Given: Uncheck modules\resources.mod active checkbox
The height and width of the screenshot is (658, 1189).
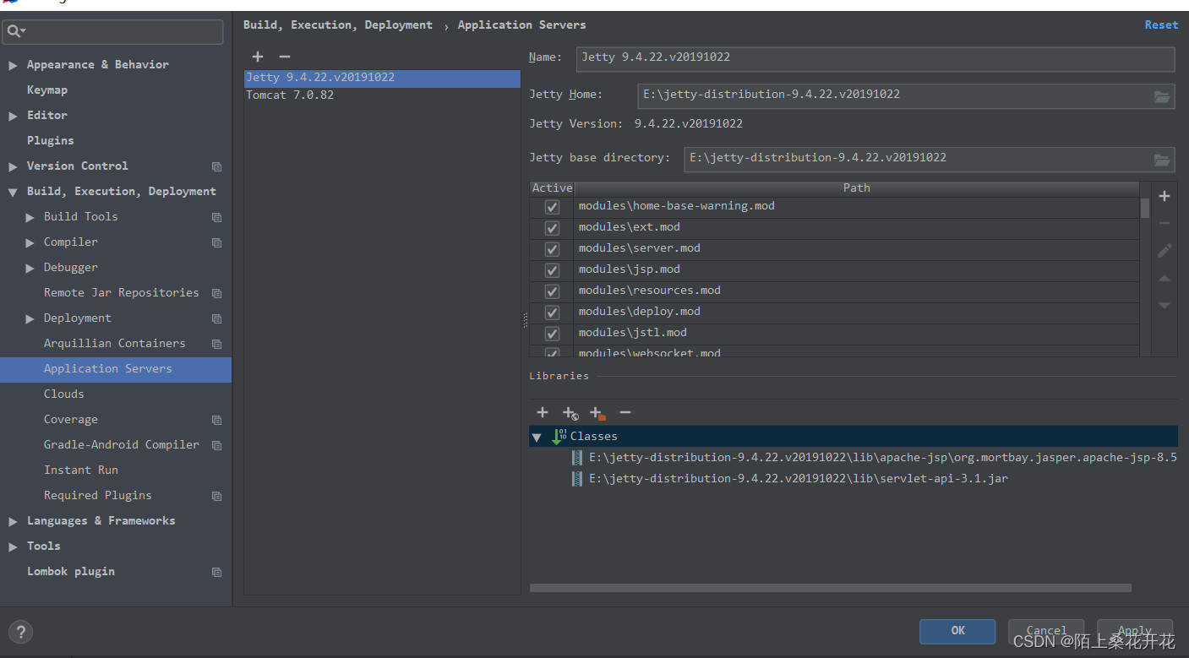Looking at the screenshot, I should (552, 291).
